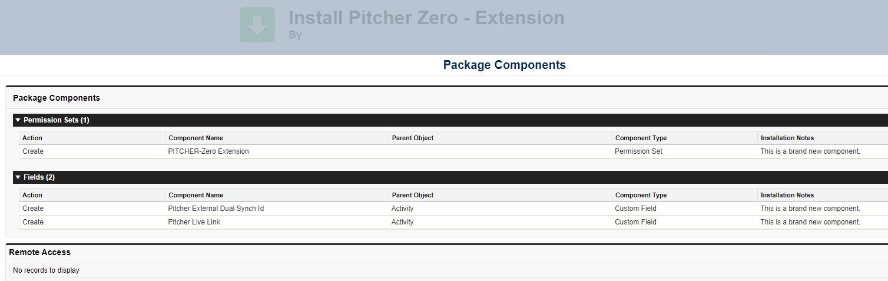Click the Permission Set component type cell
Screen dimensions: 888x281
pyautogui.click(x=638, y=151)
